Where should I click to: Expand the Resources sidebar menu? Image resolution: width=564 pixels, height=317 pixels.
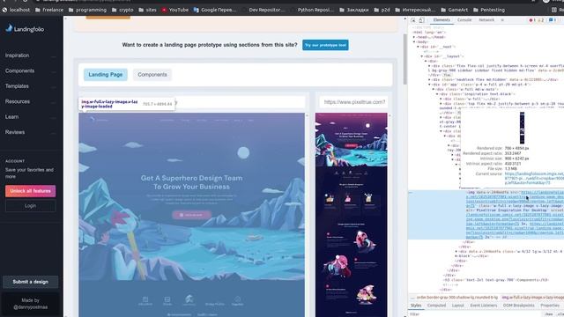point(31,101)
